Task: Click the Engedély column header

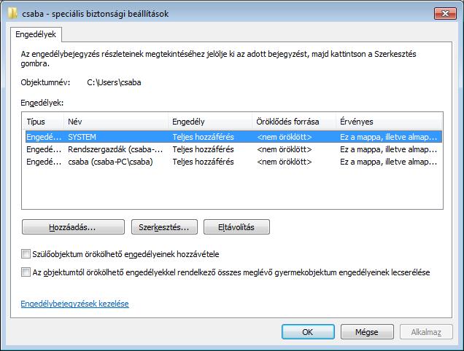Action: pyautogui.click(x=210, y=122)
